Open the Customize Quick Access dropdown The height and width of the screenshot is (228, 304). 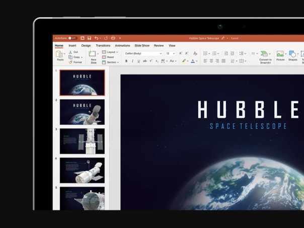click(x=120, y=38)
